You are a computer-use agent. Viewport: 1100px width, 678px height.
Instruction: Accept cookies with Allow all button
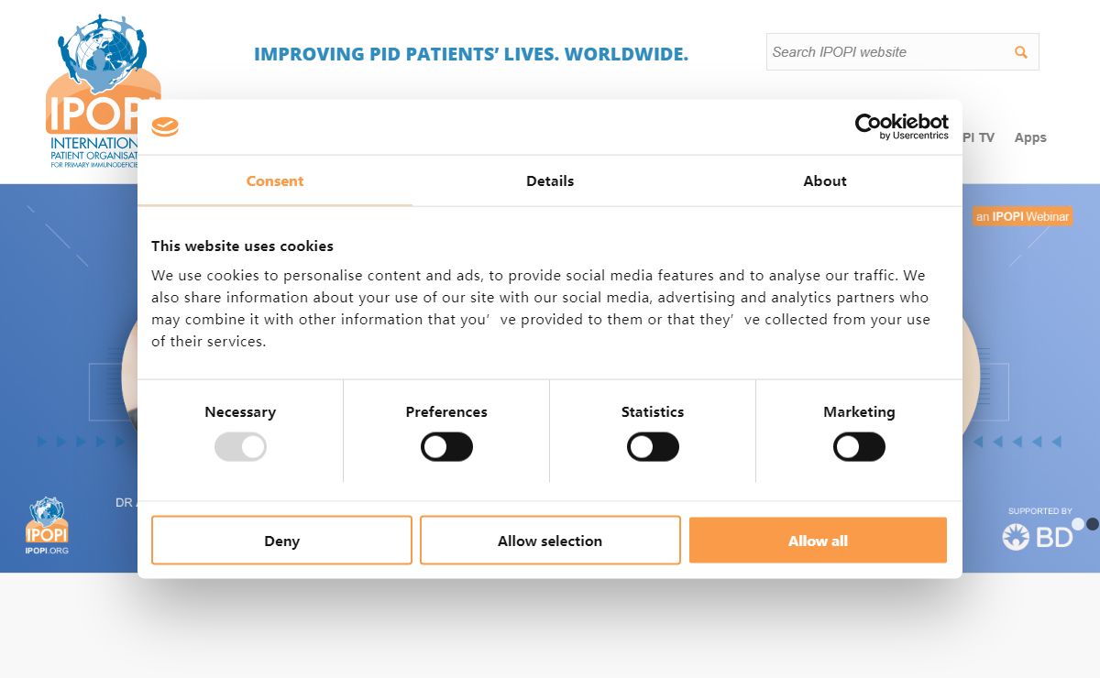coord(818,541)
